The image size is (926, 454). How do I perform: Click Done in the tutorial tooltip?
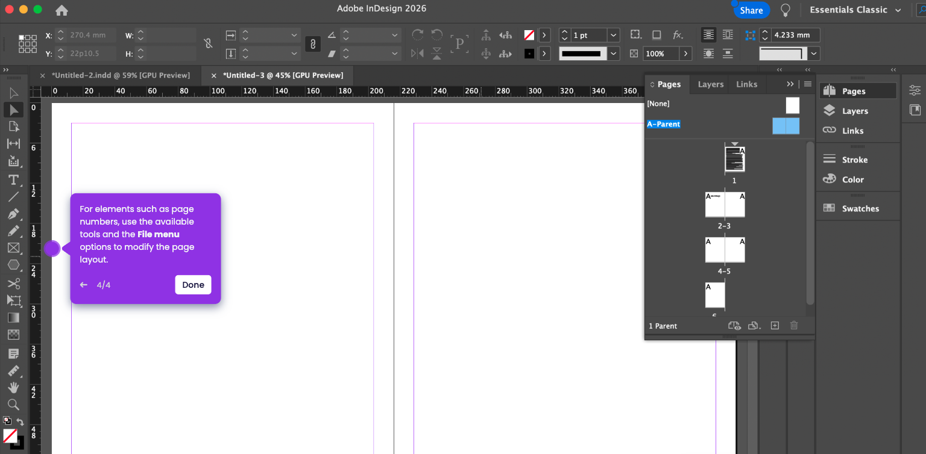tap(193, 285)
